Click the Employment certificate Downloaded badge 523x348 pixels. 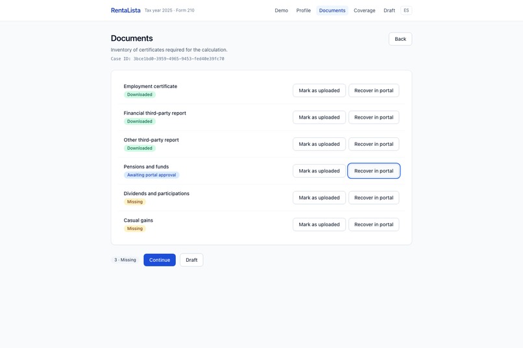coord(140,95)
